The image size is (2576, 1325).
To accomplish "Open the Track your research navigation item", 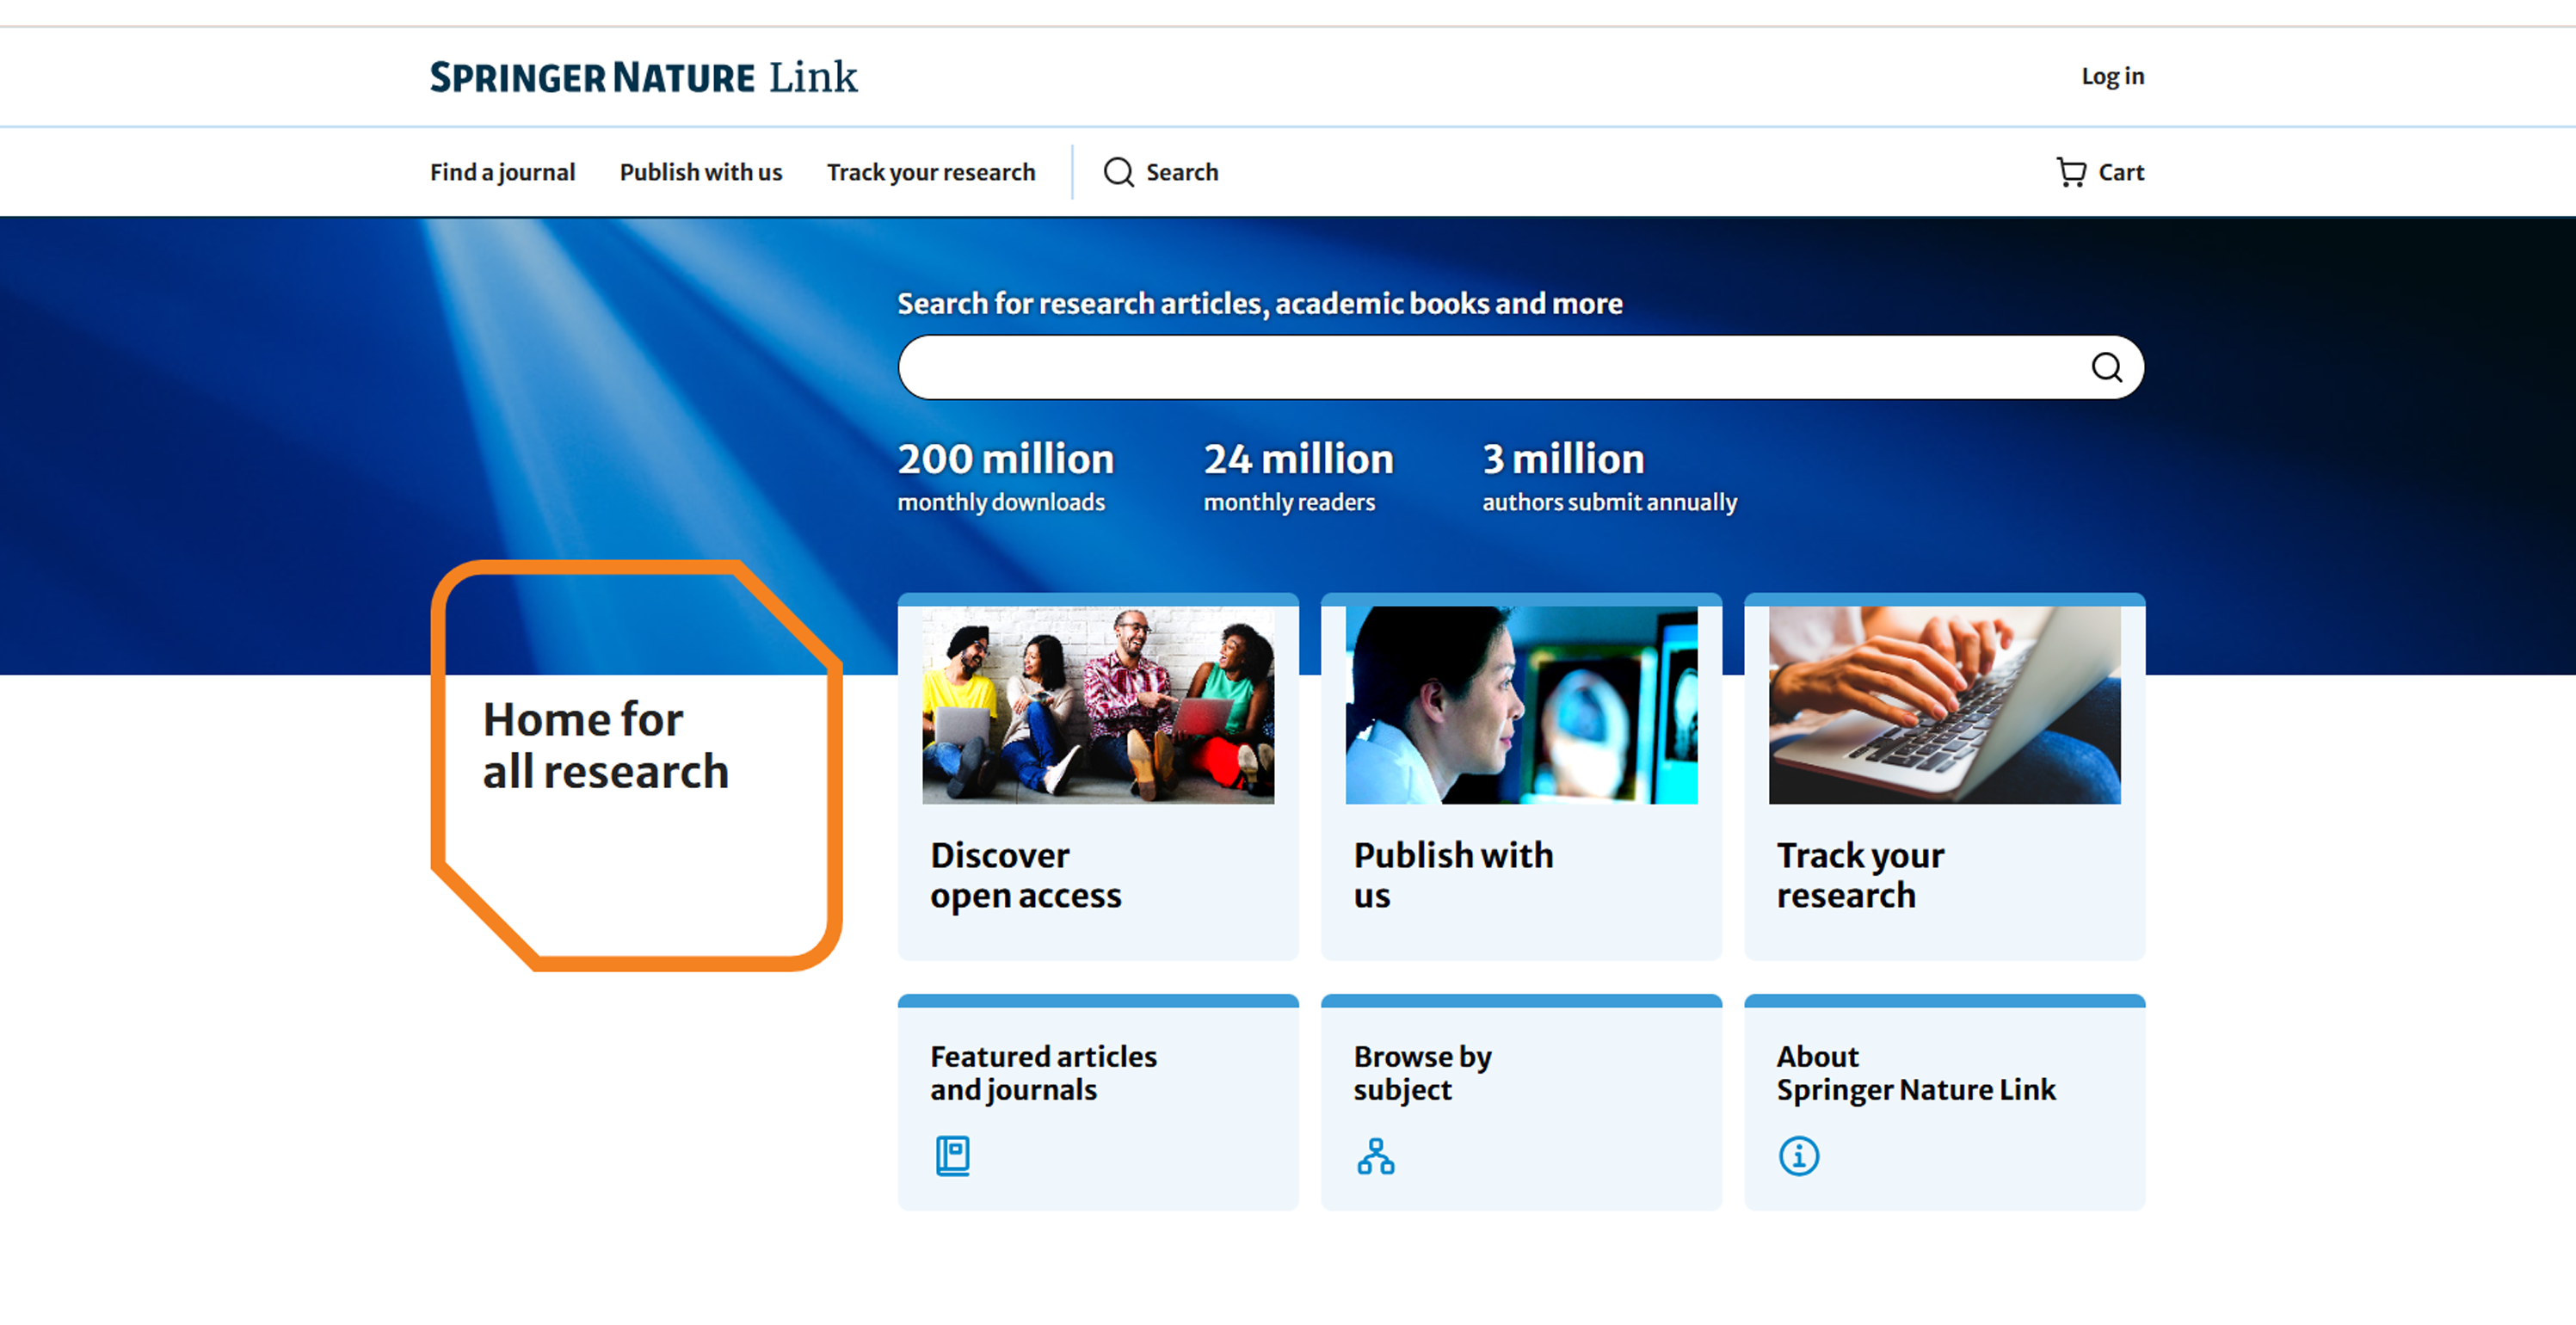I will pos(930,172).
